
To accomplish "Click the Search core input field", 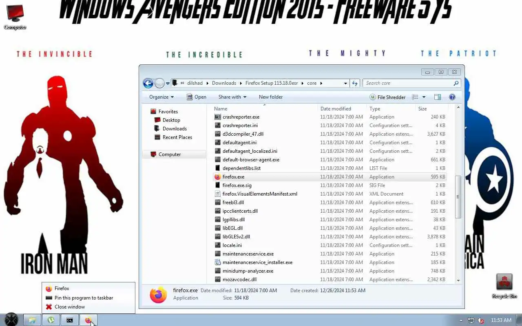I will (x=407, y=83).
